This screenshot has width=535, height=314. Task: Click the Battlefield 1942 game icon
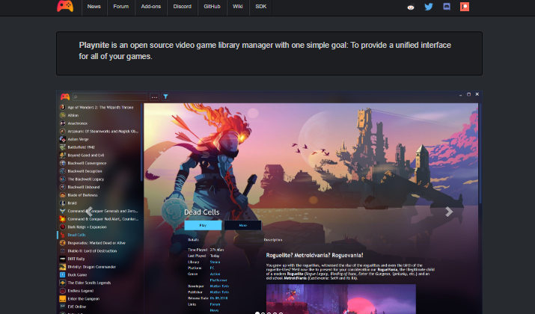62,147
